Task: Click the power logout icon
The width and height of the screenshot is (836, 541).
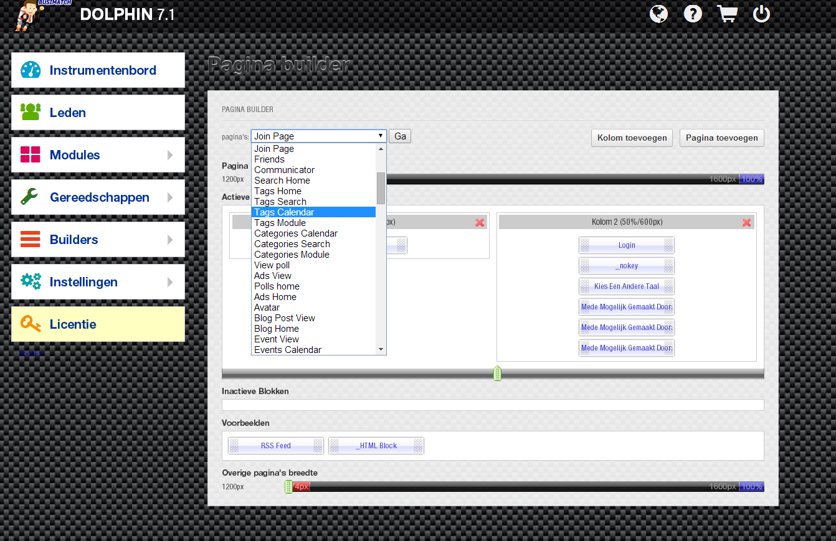Action: click(x=761, y=14)
